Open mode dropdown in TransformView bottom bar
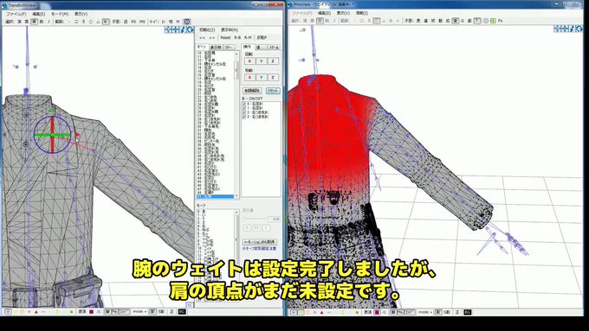The image size is (589, 331). click(139, 312)
